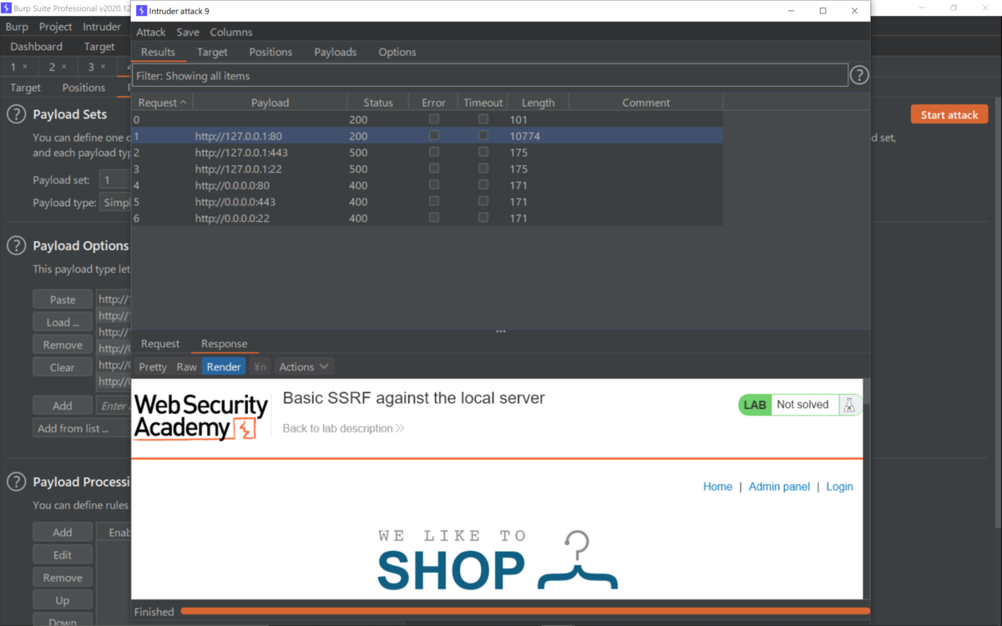1002x626 pixels.
Task: Click the Admin panel link
Action: click(779, 487)
